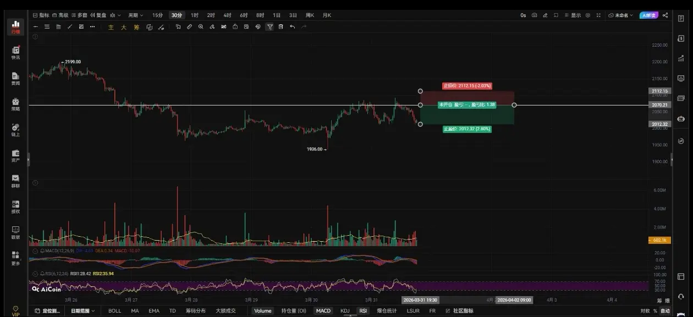Click the pencil edit icon near camera

tap(545, 15)
